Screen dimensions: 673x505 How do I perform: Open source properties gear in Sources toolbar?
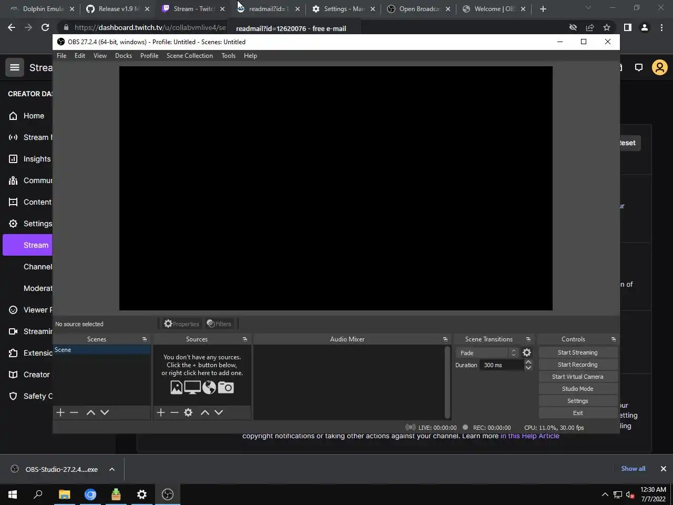click(x=188, y=412)
